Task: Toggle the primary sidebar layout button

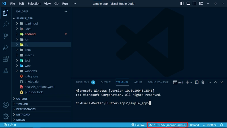Action: [182, 4]
